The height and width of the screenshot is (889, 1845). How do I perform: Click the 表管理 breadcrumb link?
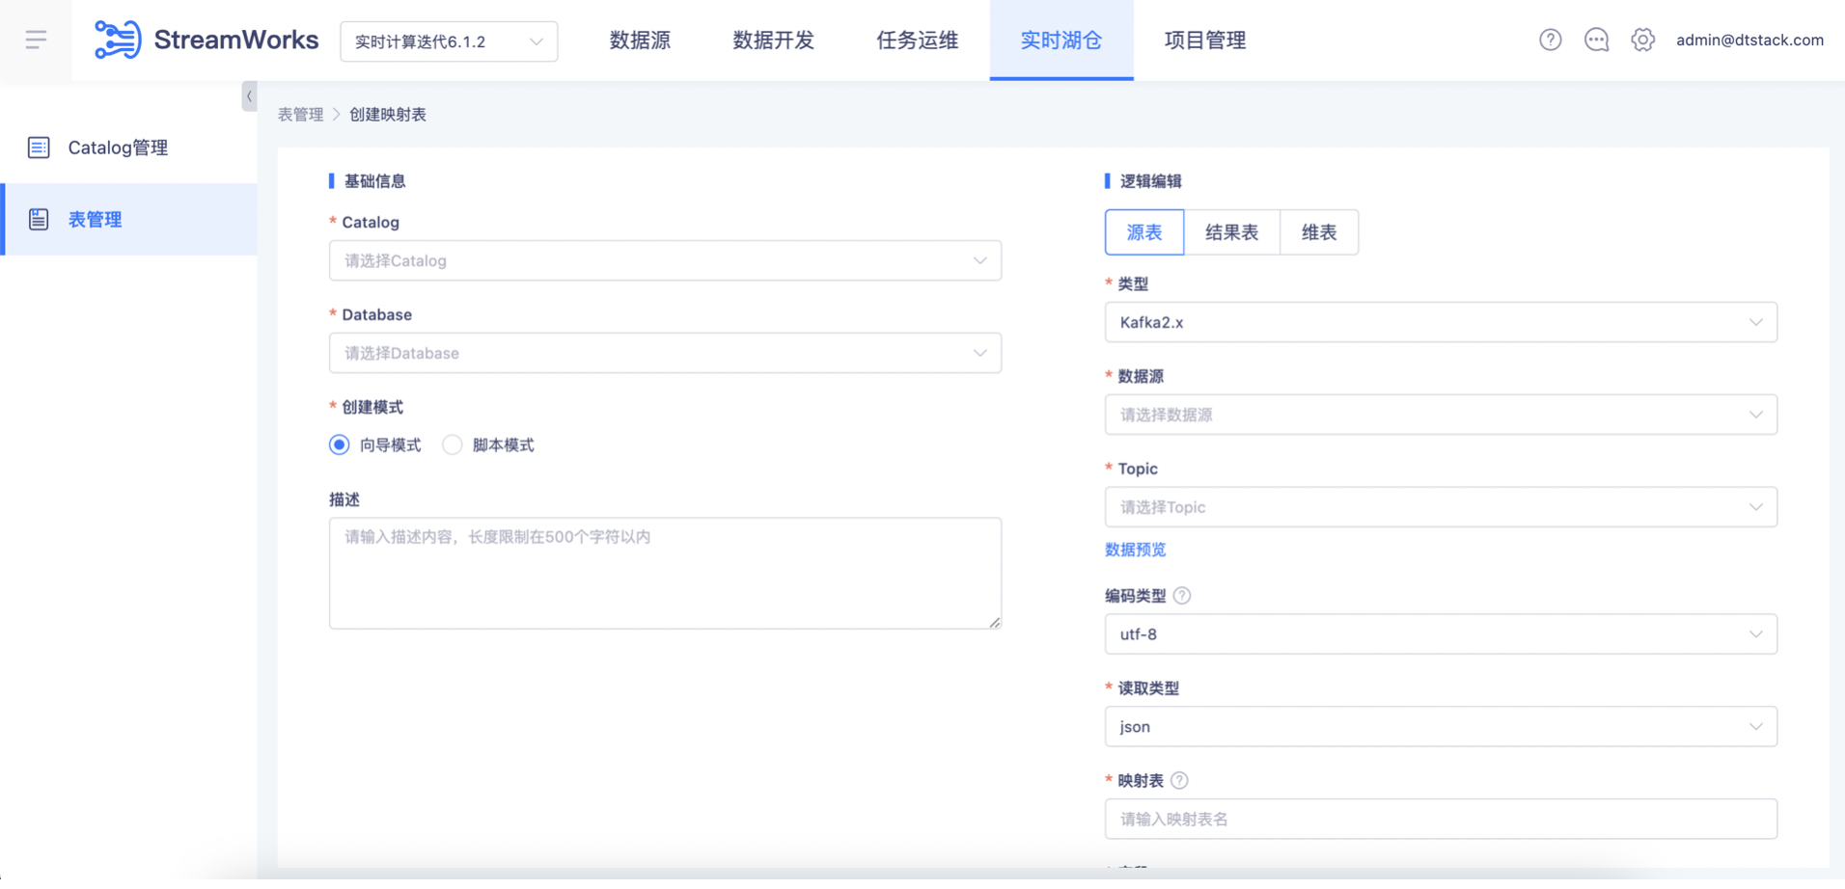click(x=300, y=115)
